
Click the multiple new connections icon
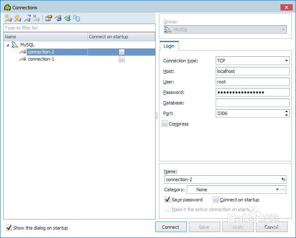coord(18,18)
